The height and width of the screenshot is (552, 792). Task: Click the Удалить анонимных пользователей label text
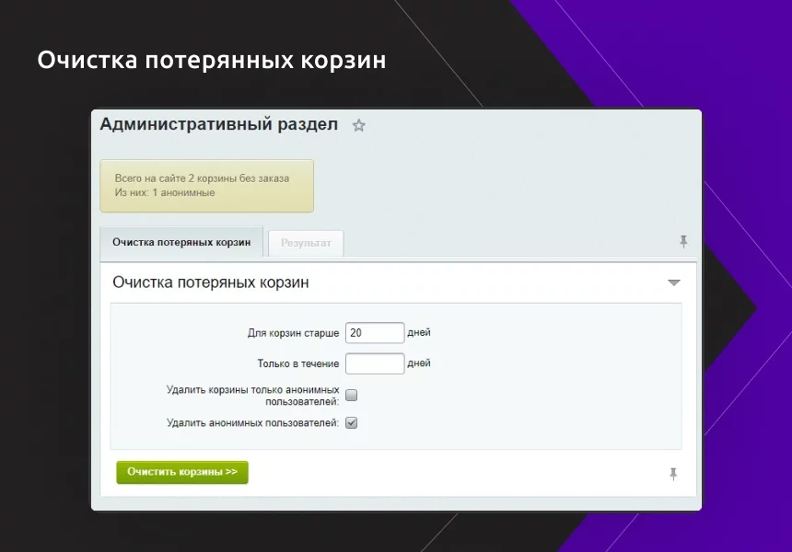pos(252,423)
